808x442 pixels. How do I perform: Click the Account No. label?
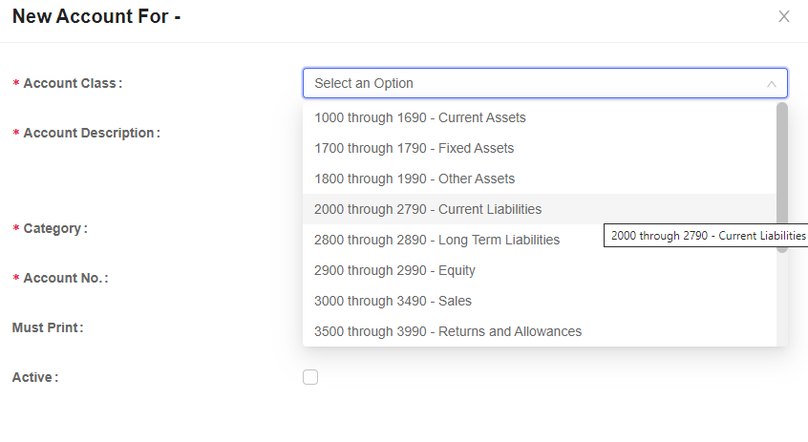pyautogui.click(x=66, y=278)
